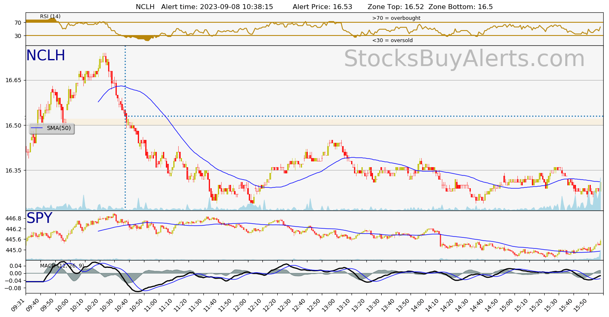Screen dimensions: 609x317
Task: Click the 10:00 time axis label
Action: tap(62, 304)
